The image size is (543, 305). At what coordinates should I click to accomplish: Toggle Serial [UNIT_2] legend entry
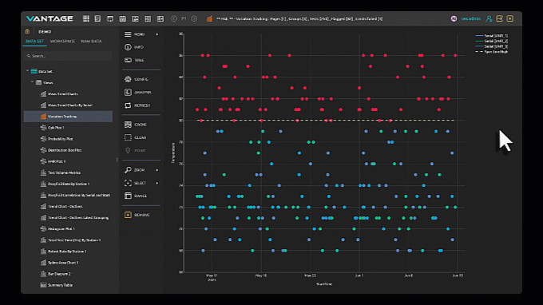(492, 41)
